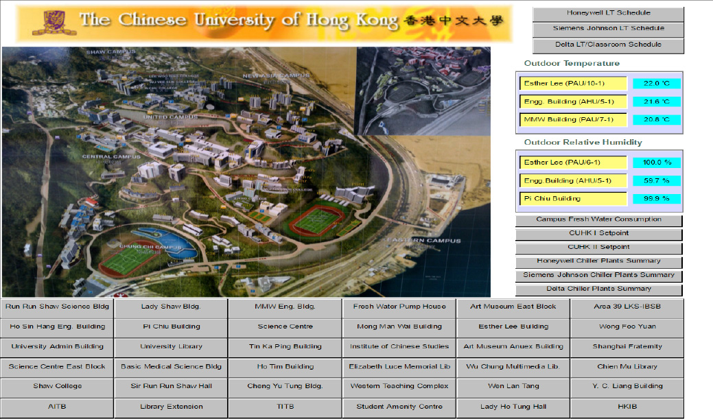Click Engg. Building (AHU/5-1) temperature label

[x=573, y=101]
